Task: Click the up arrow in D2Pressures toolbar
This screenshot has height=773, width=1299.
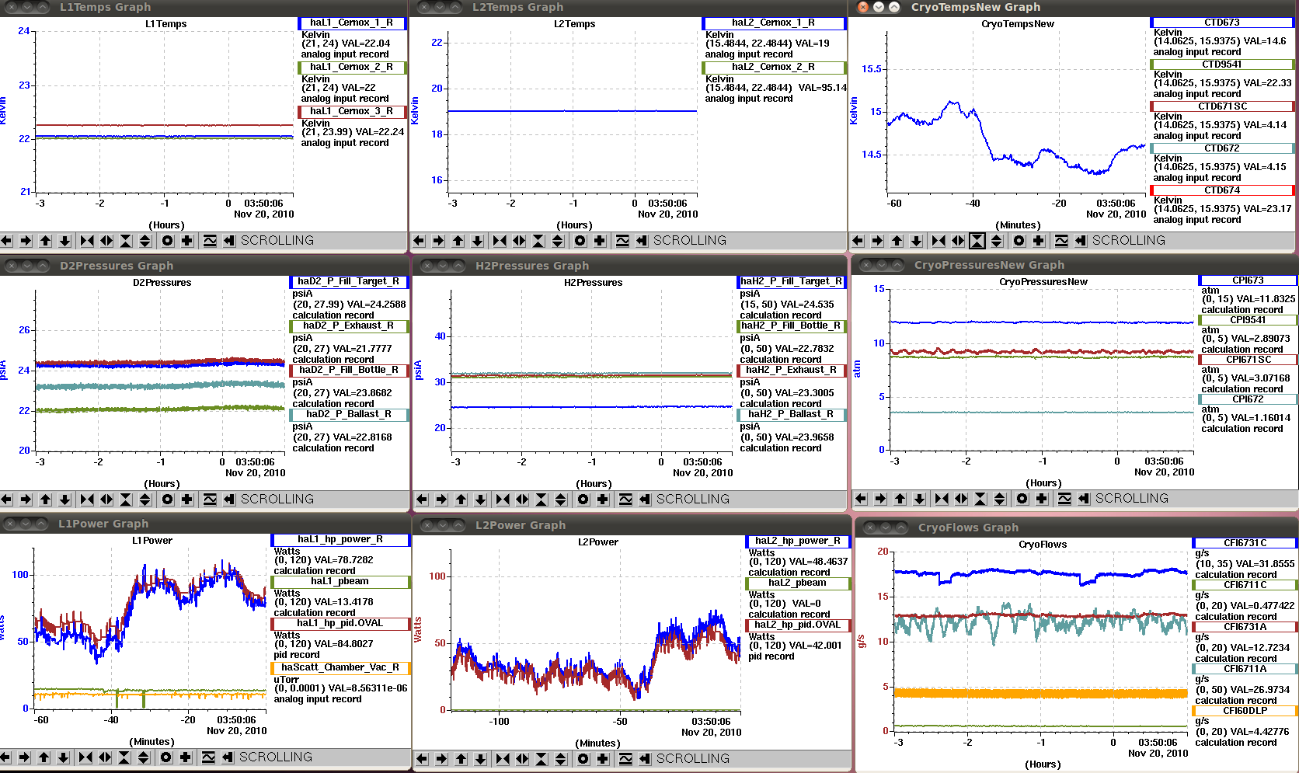Action: pyautogui.click(x=45, y=500)
